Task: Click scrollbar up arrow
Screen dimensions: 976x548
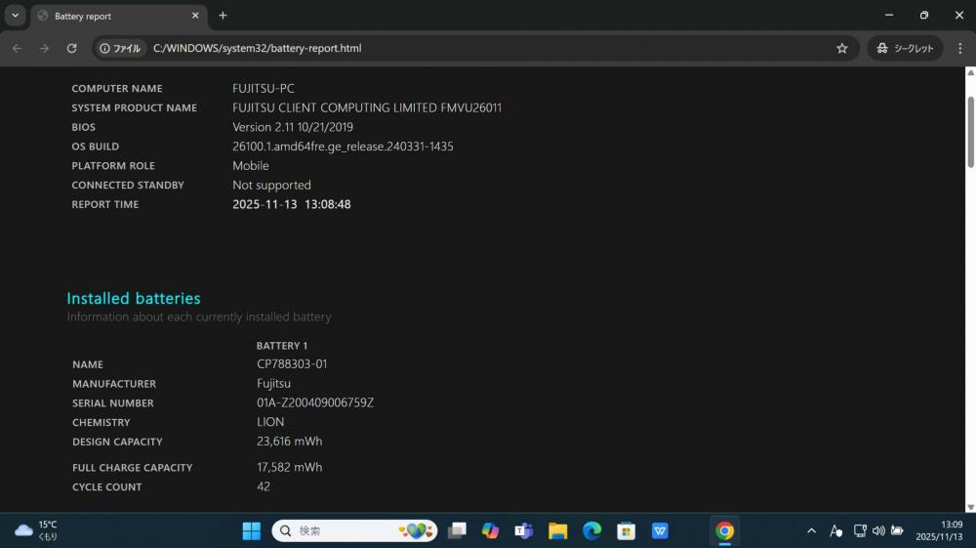Action: click(970, 73)
